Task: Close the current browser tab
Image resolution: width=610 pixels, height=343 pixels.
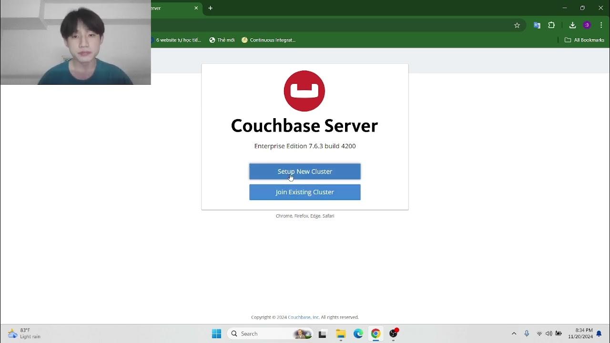Action: click(x=196, y=8)
